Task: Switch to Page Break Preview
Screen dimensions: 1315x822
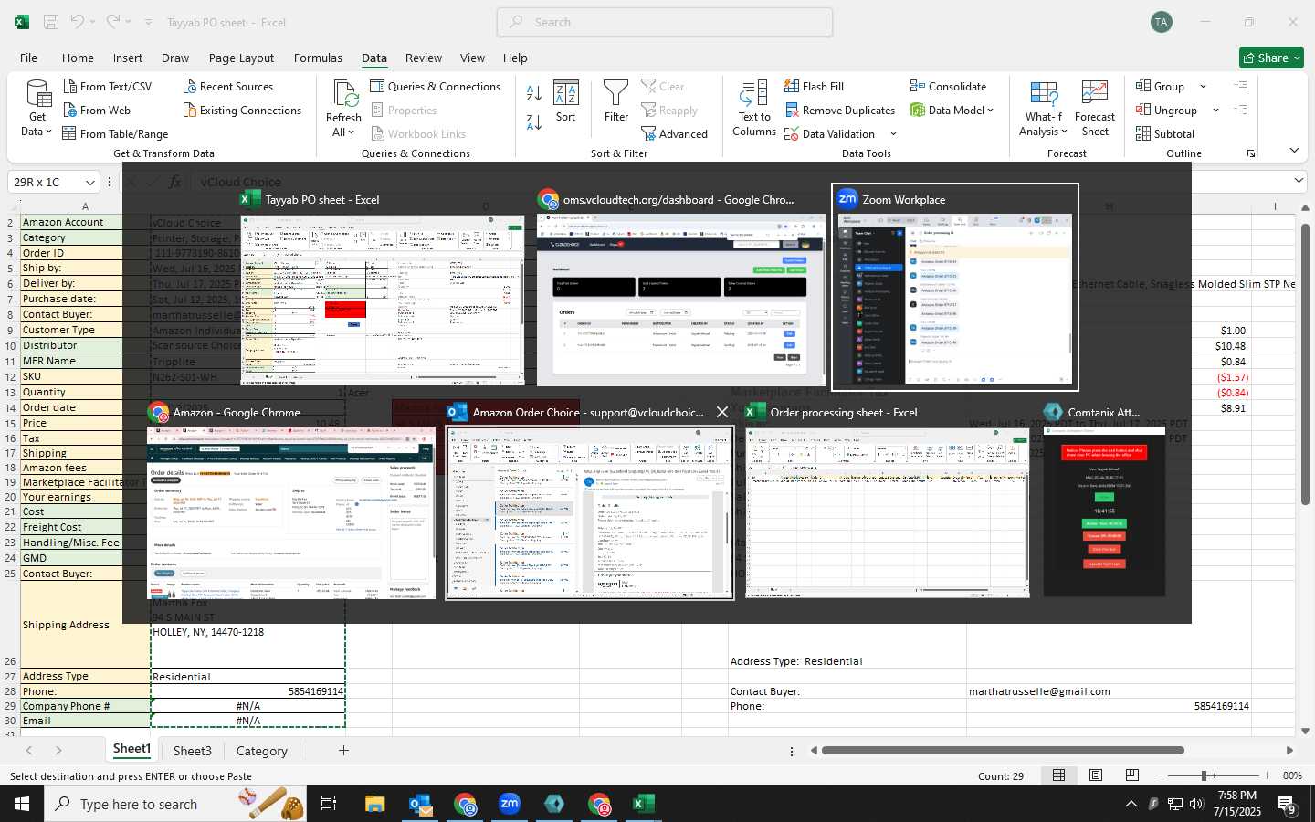Action: (x=1131, y=775)
